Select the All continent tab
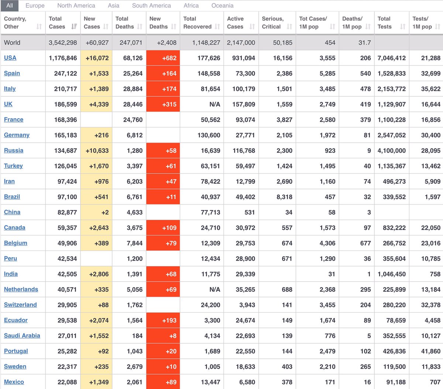The width and height of the screenshot is (443, 389). 10,6
